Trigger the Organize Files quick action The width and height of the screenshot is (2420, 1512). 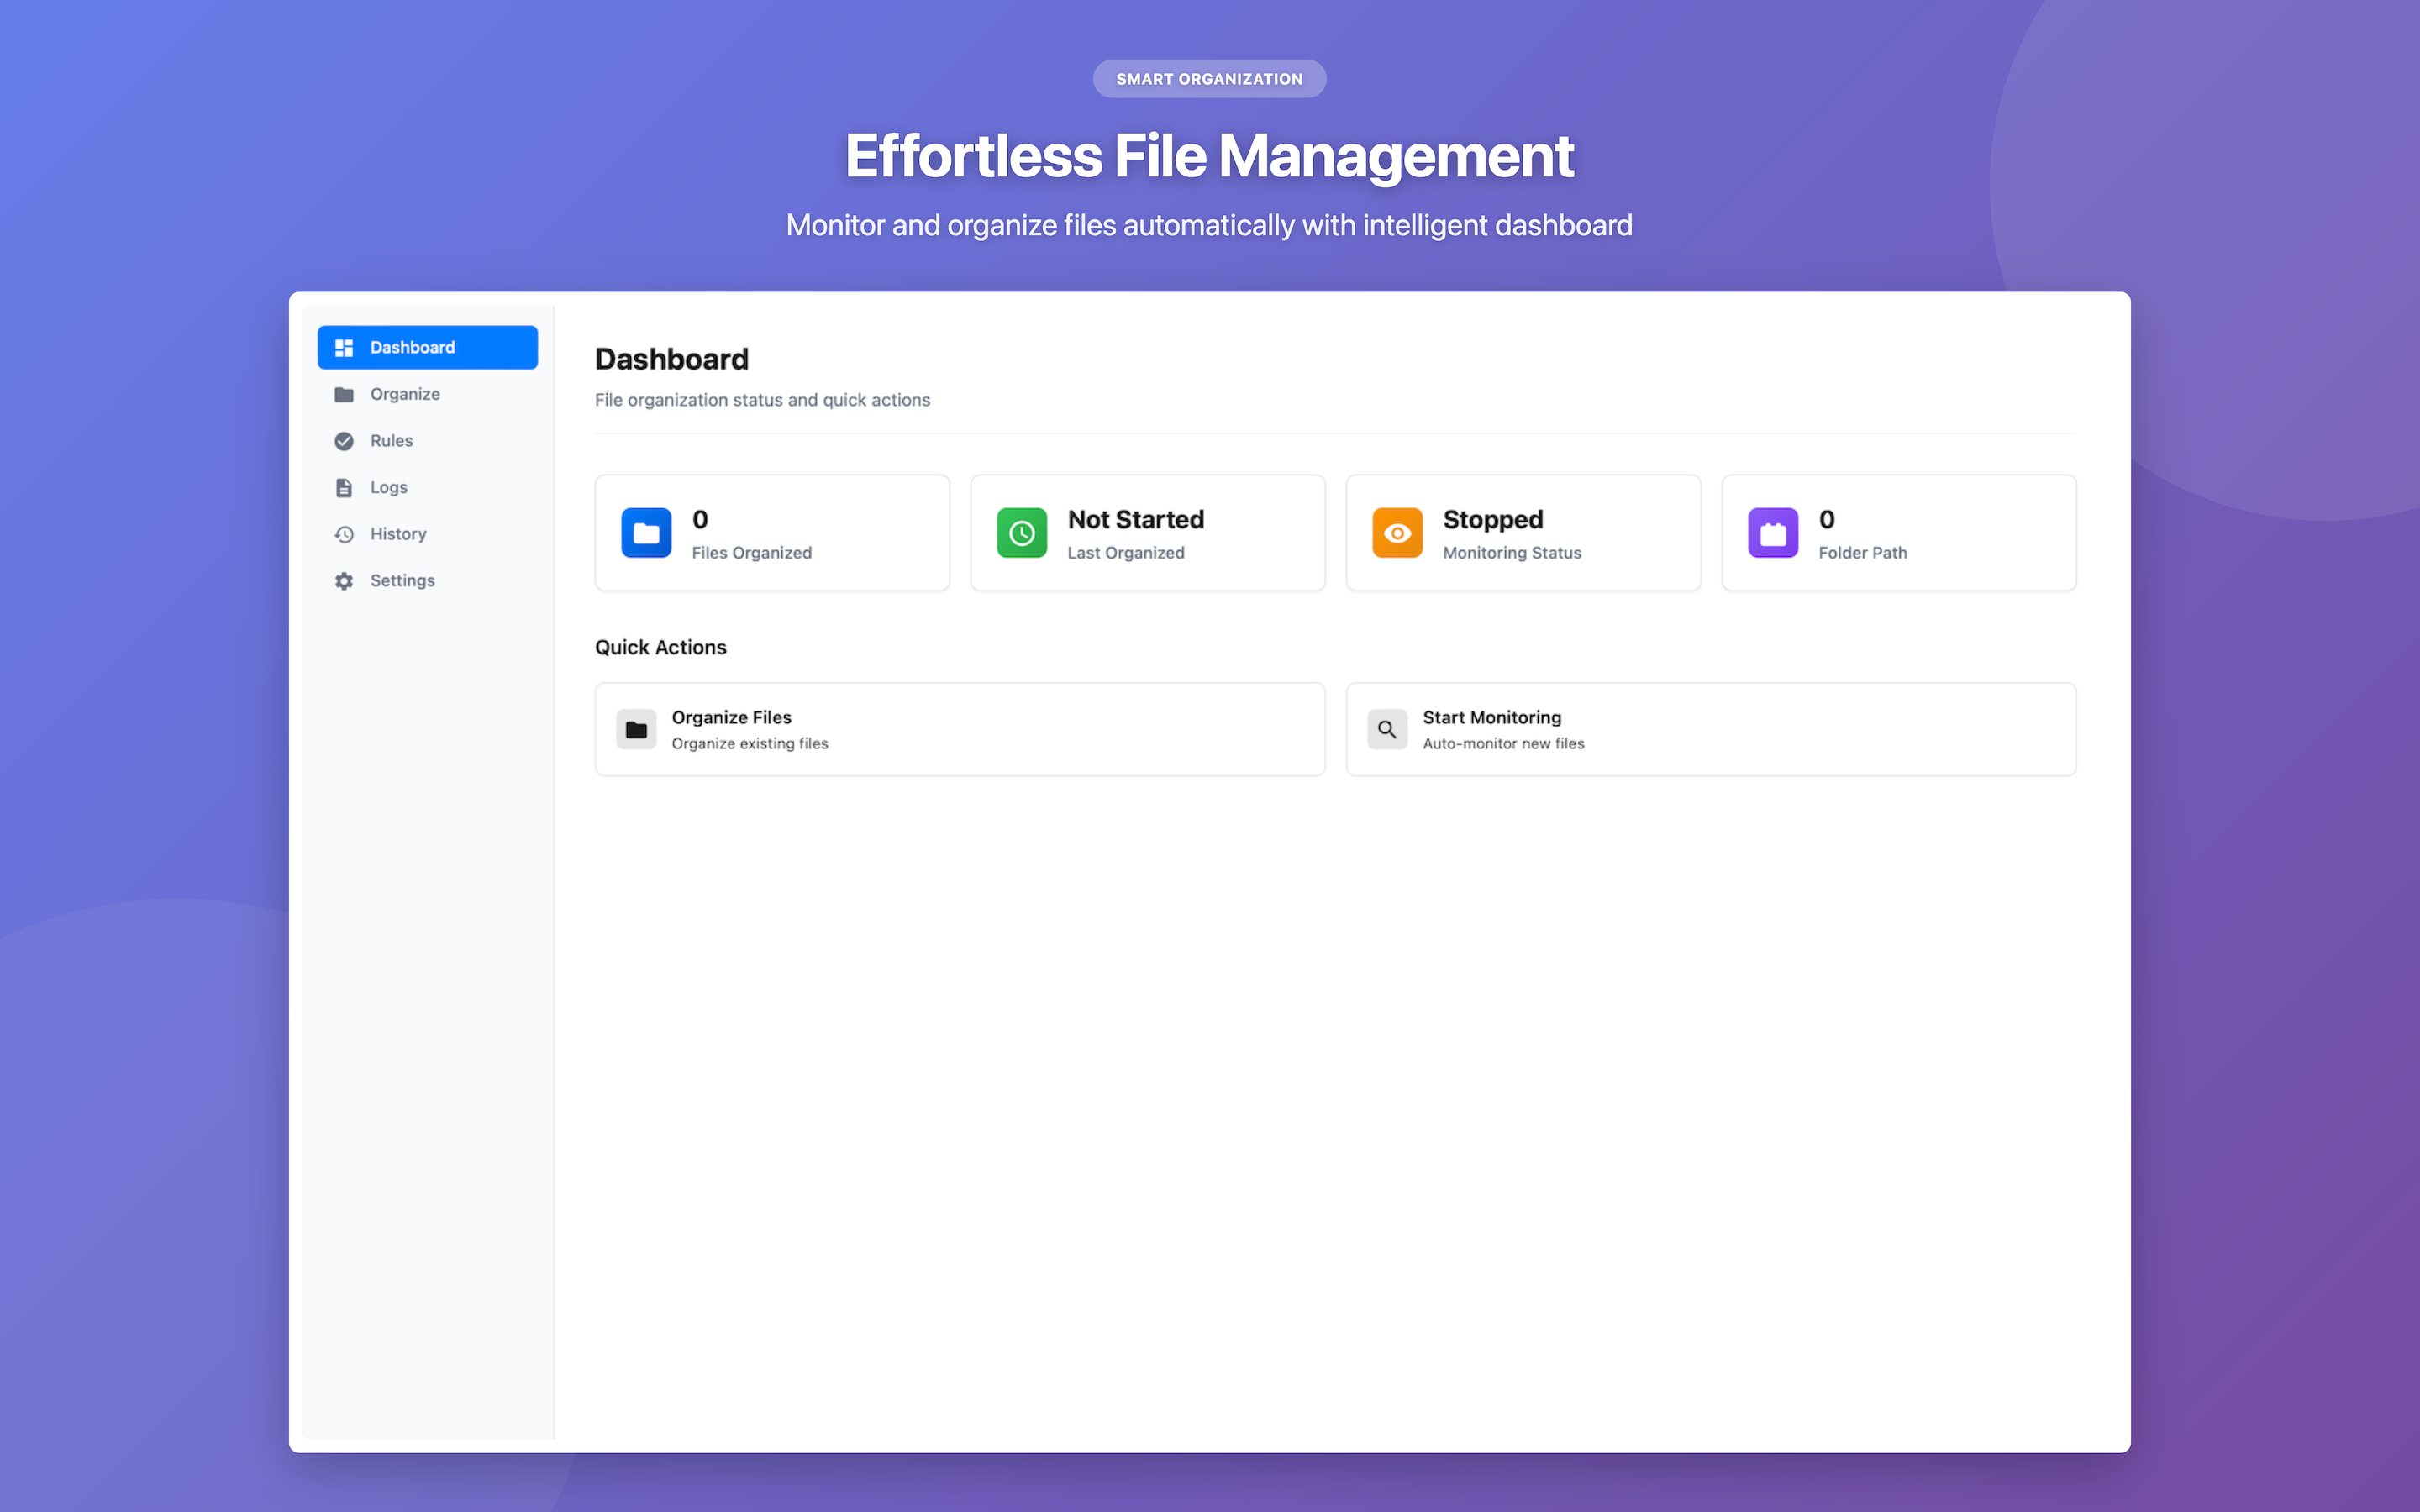(960, 729)
